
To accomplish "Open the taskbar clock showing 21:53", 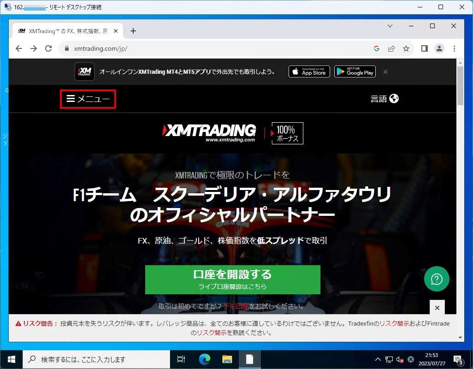I will tap(432, 359).
